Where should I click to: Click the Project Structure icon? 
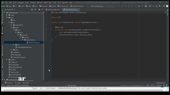coord(146,6)
